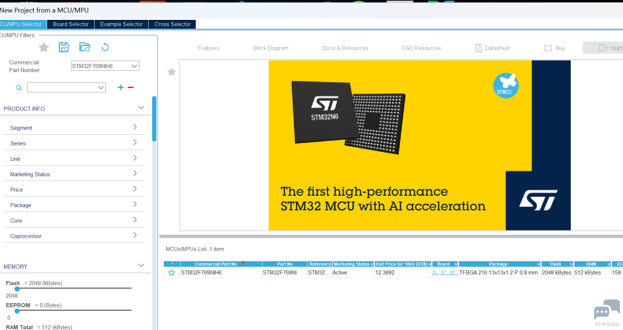Click the '12.3892' unit price cell

point(403,273)
